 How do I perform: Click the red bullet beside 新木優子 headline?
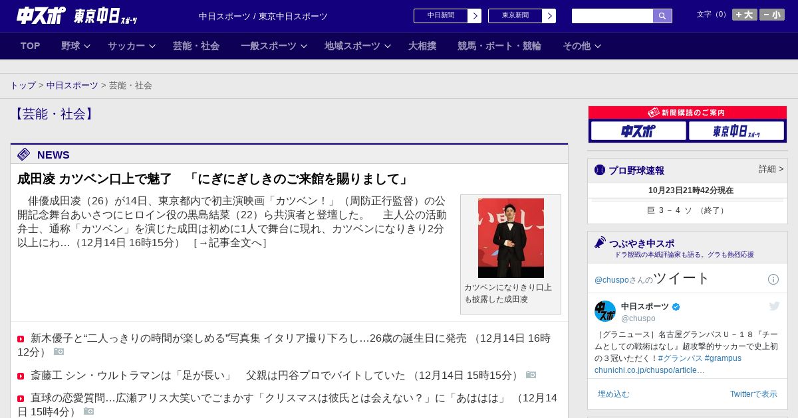21,339
